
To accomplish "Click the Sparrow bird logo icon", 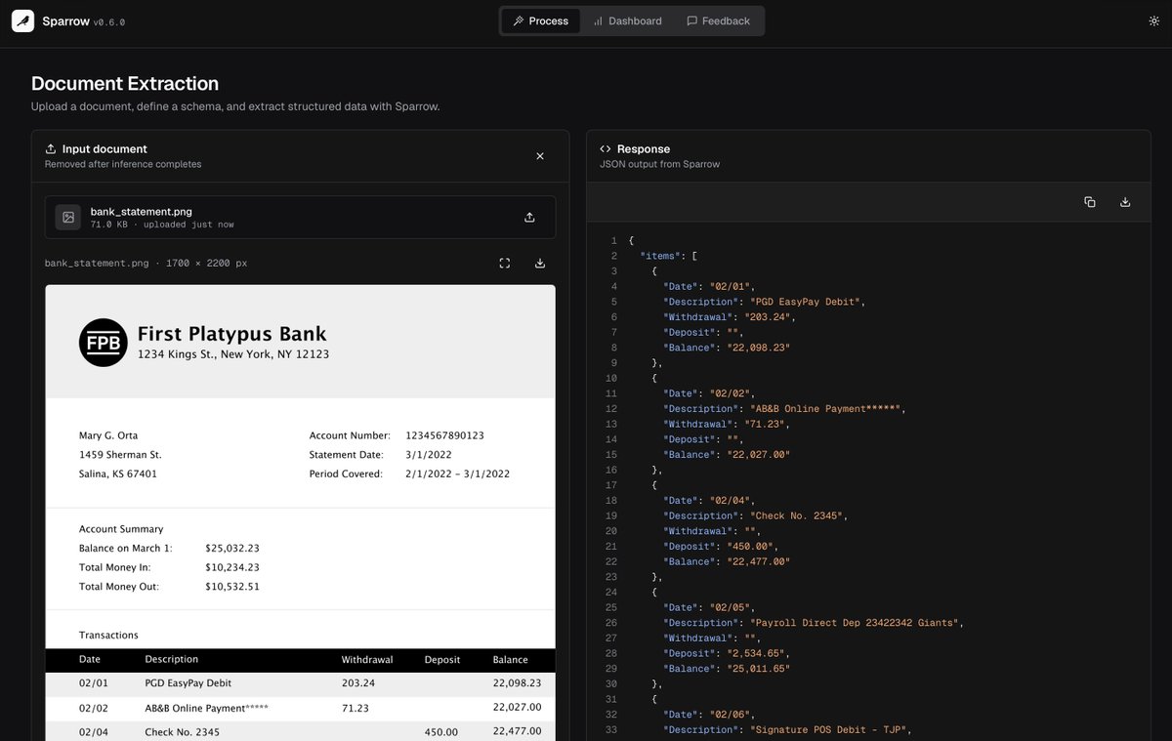I will pyautogui.click(x=22, y=21).
